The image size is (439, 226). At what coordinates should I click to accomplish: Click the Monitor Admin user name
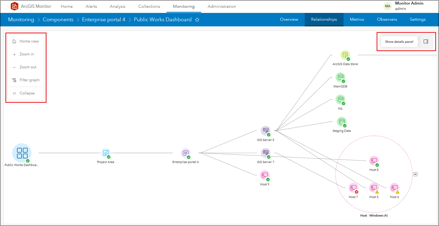tap(409, 3)
